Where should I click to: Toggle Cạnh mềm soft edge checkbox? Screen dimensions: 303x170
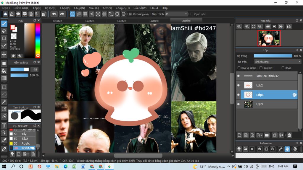[x=192, y=14]
